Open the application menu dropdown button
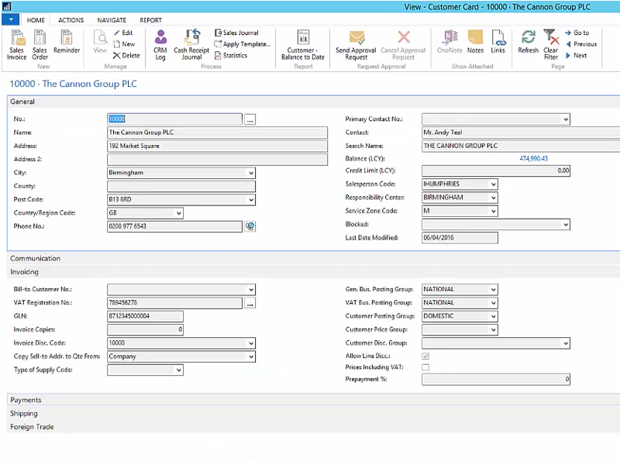The image size is (620, 465). pyautogui.click(x=10, y=19)
